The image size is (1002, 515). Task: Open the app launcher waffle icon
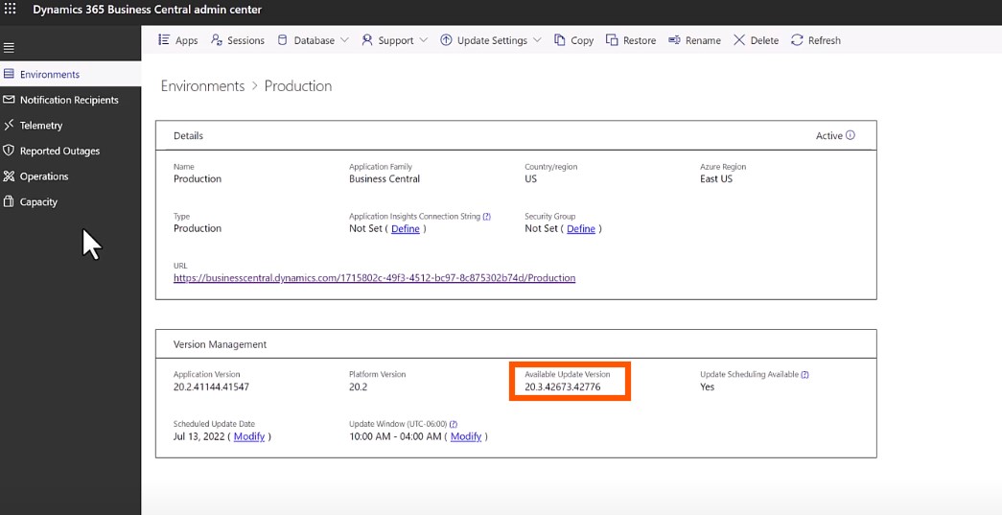click(11, 10)
